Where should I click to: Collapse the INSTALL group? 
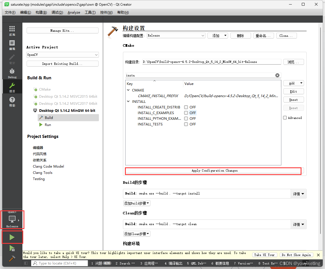[128, 101]
